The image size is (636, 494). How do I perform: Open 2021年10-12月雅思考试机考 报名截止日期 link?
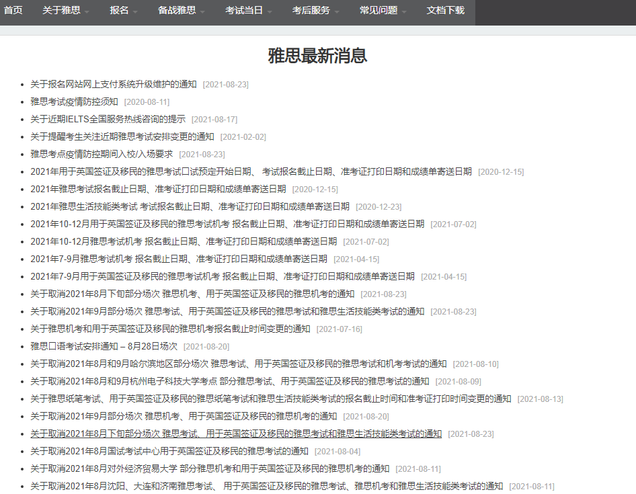[184, 241]
